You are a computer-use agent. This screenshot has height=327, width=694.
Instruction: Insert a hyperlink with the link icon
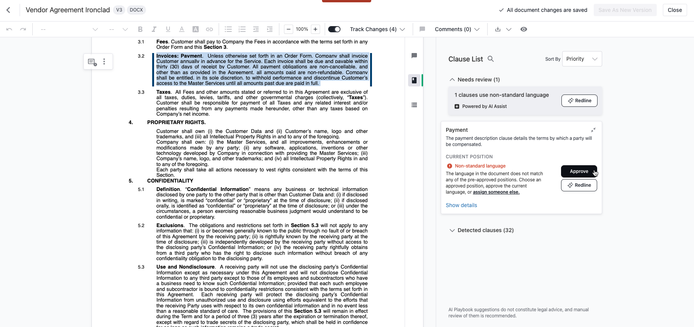point(209,29)
